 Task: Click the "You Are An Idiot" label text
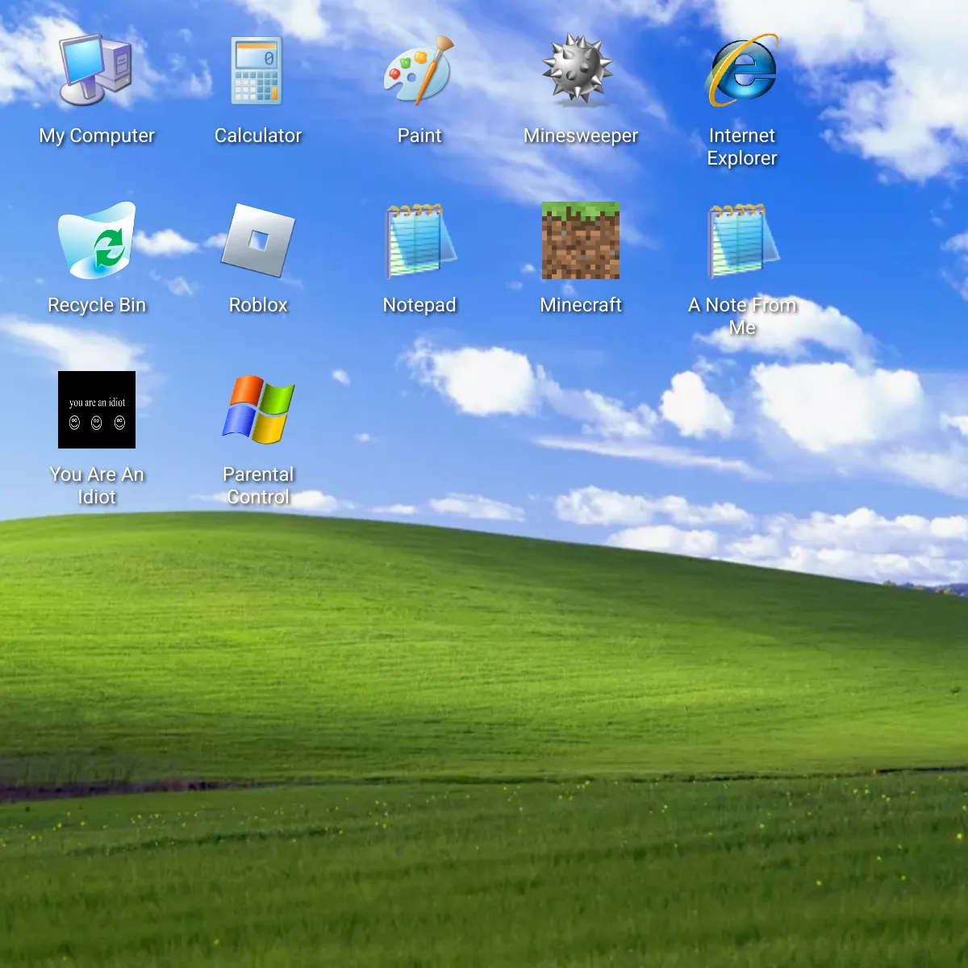tap(97, 486)
